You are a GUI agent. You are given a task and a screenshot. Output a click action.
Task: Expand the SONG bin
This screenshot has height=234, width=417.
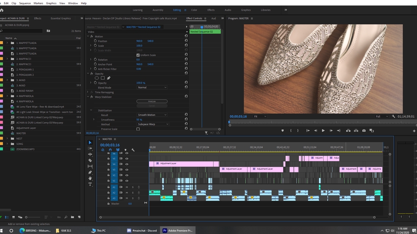pos(7,144)
